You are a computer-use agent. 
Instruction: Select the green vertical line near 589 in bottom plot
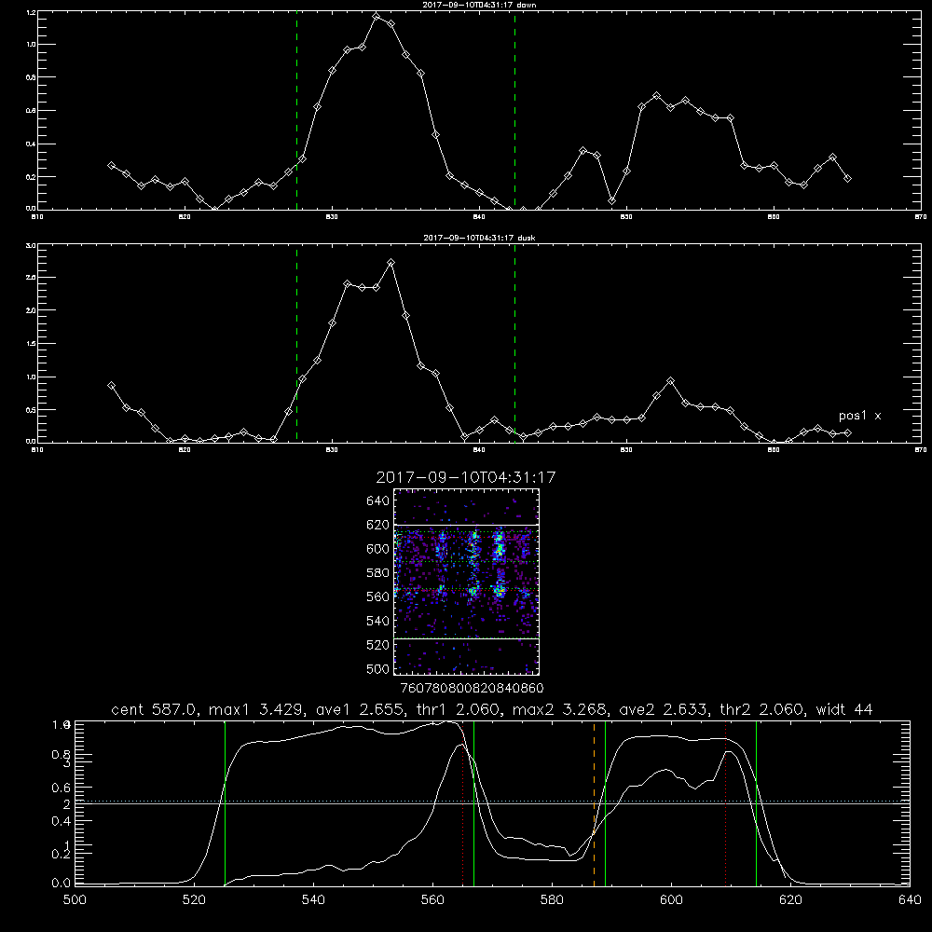(x=605, y=803)
